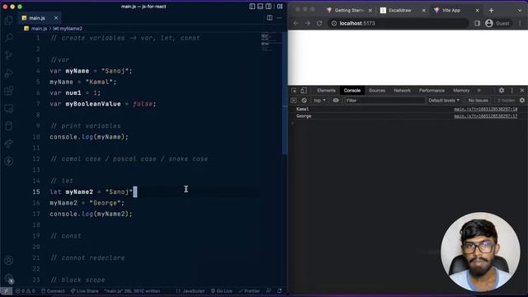The image size is (528, 297).
Task: Toggle the secondary sidebar layout icon
Action: click(268, 7)
